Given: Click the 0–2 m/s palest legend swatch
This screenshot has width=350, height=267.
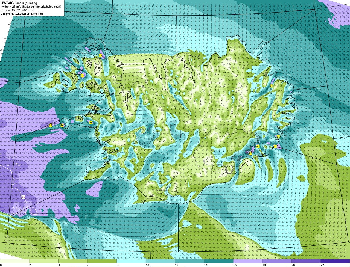Looking at the screenshot, I should pyautogui.click(x=14, y=261).
